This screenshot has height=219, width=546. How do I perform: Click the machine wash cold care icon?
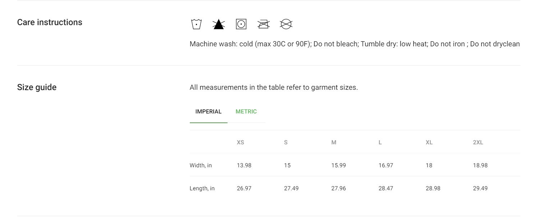[x=196, y=24]
